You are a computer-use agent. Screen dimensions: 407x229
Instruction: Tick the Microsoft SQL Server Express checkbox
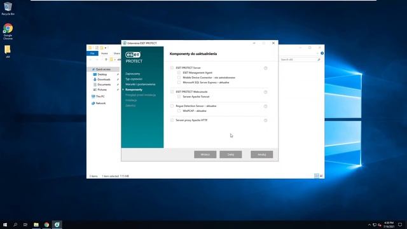point(179,82)
